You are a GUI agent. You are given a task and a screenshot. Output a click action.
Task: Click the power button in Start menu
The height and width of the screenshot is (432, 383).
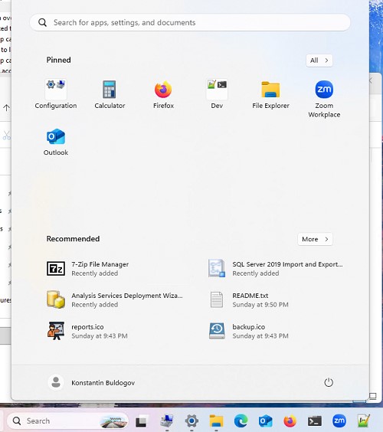(329, 382)
